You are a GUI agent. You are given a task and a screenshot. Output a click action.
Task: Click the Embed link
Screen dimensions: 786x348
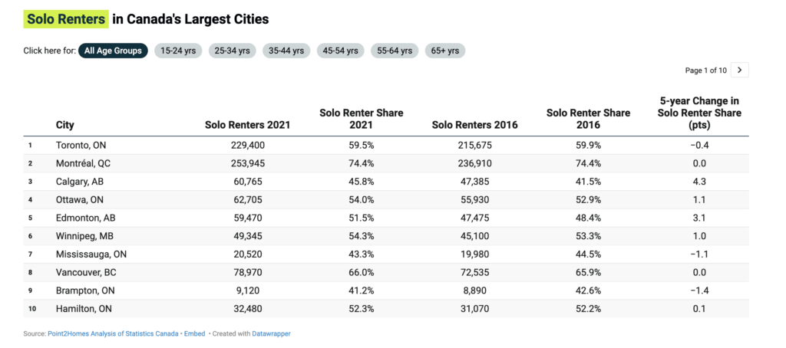pyautogui.click(x=193, y=333)
